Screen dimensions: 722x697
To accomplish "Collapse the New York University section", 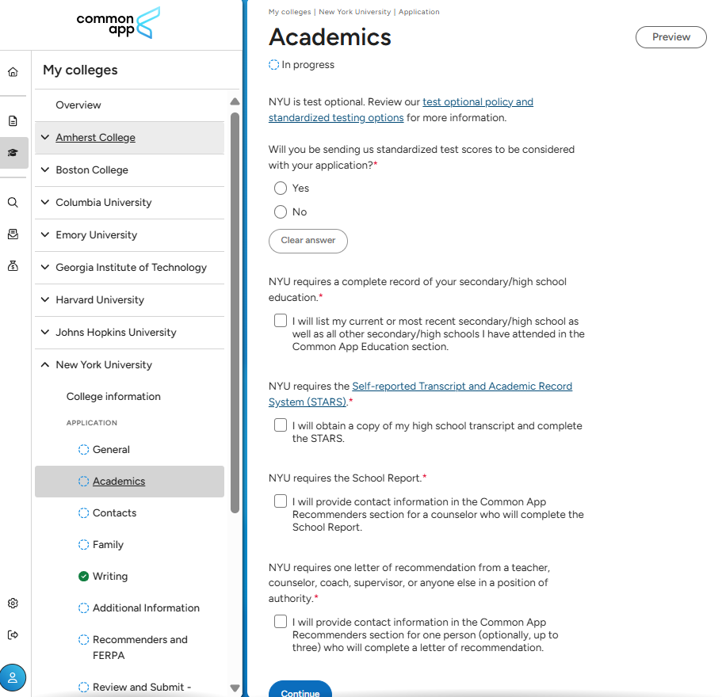I will pyautogui.click(x=45, y=365).
